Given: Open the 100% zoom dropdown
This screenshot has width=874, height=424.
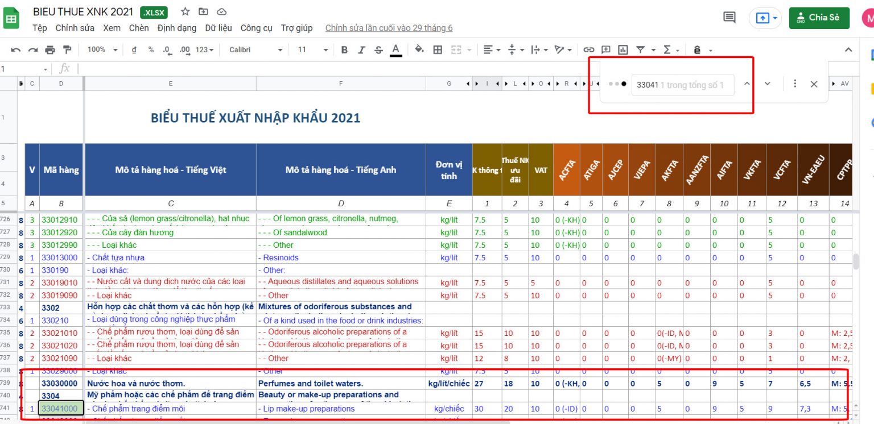Looking at the screenshot, I should coord(102,50).
